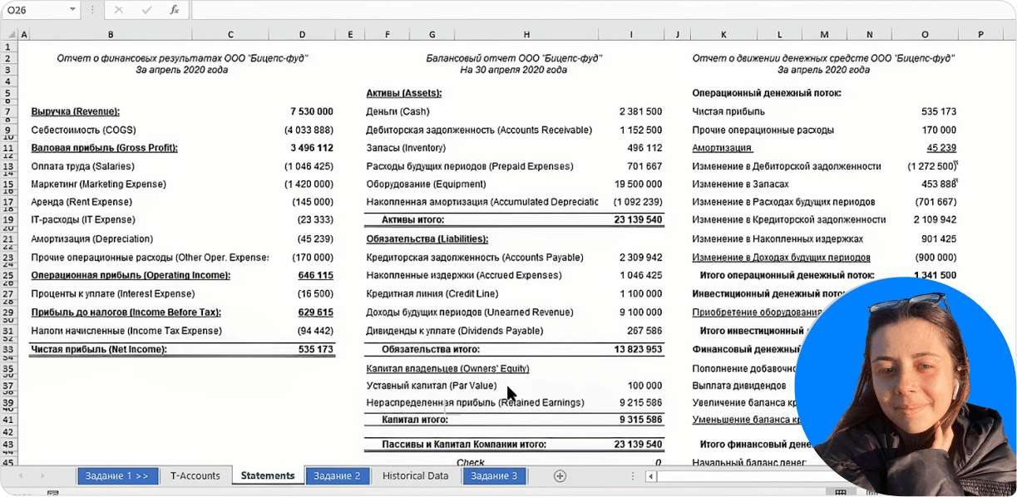The width and height of the screenshot is (1017, 497).
Task: Select operating income value 646 115
Action: pos(316,275)
